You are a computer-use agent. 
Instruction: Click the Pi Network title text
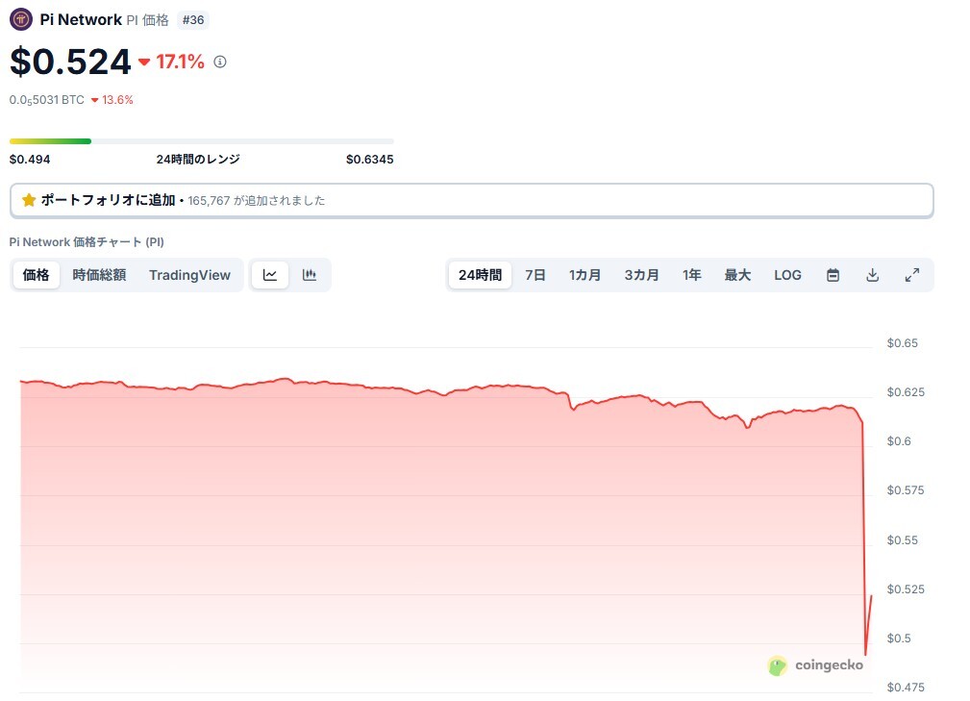81,20
